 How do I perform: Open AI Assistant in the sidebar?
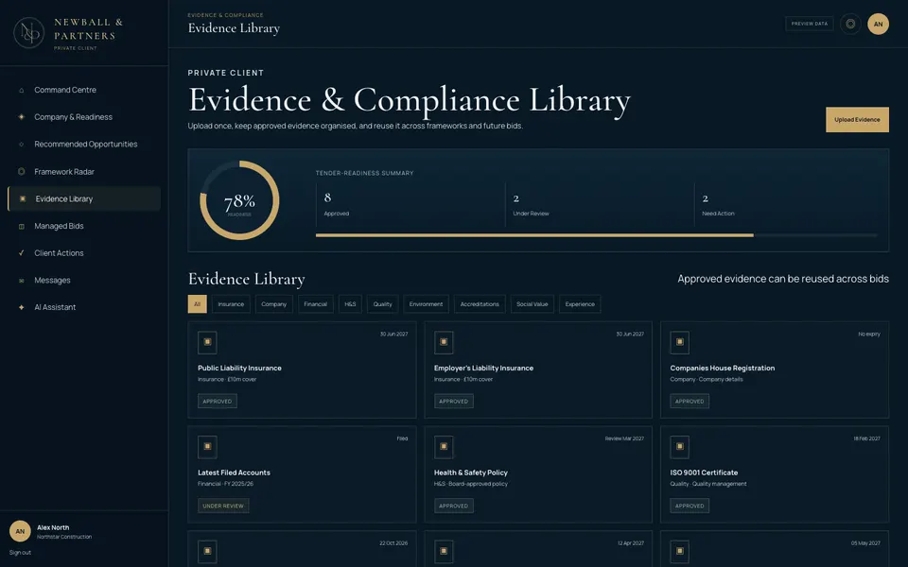(x=84, y=307)
